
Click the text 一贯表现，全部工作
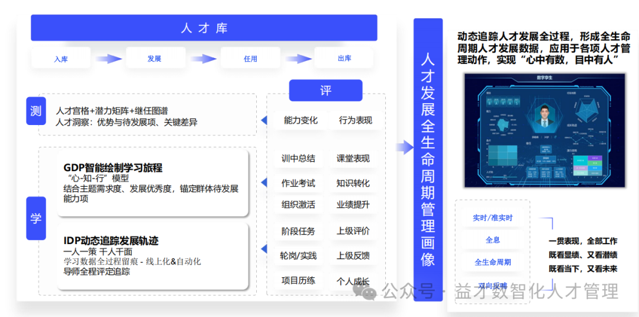tap(583, 241)
